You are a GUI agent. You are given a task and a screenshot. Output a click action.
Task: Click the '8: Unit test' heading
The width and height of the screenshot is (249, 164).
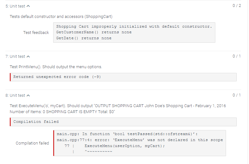[x=15, y=96]
